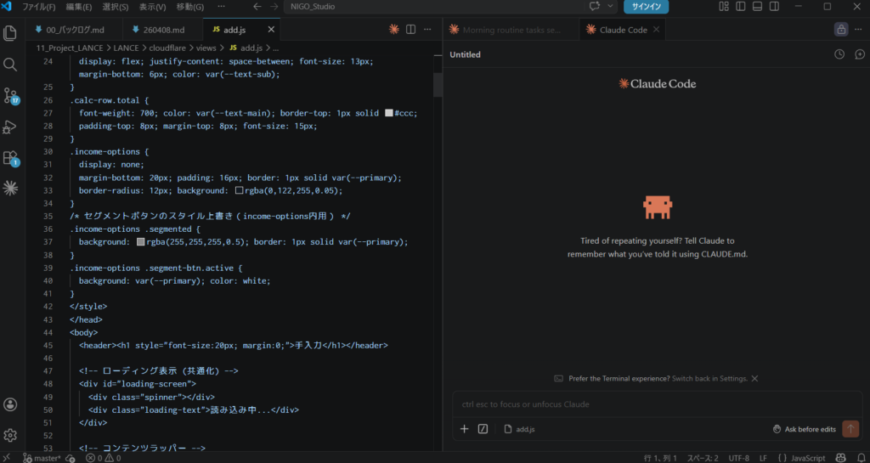Open the Ask before edits mode selector
The image size is (870, 463).
[x=804, y=429]
